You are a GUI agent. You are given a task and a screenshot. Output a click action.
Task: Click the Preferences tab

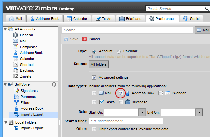162,19
